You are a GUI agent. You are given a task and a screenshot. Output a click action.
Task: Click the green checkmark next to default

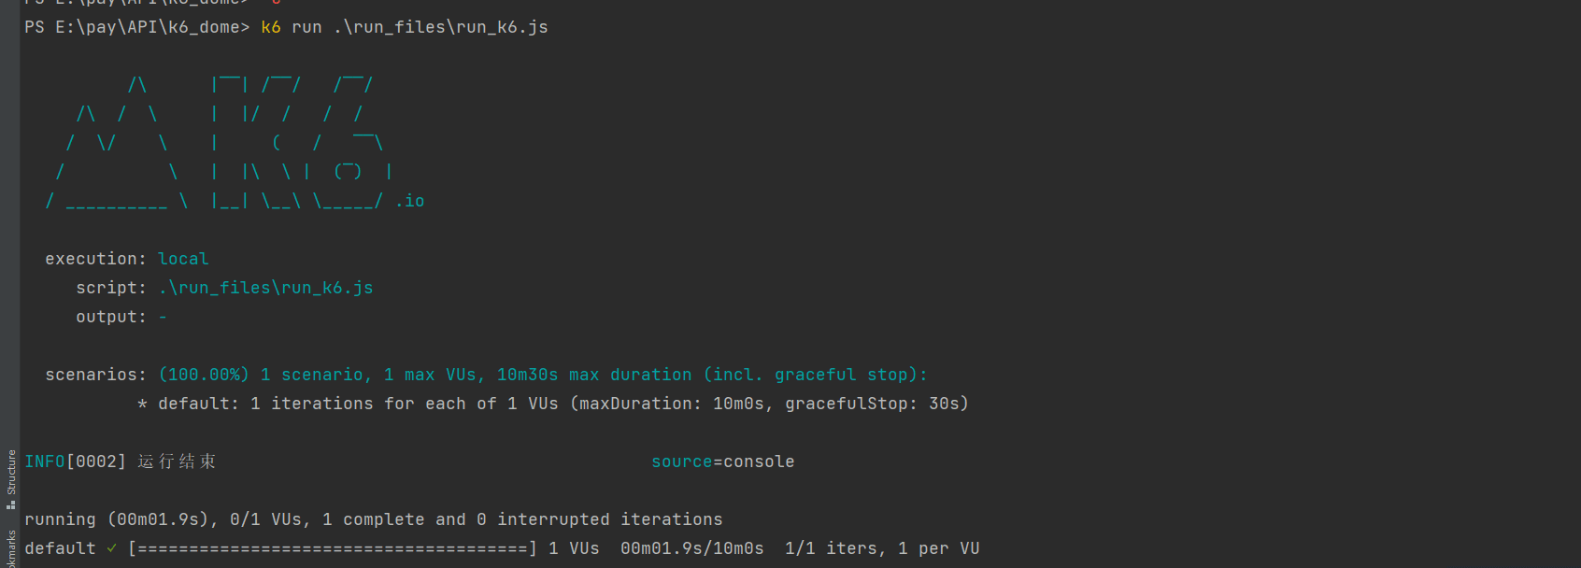[x=112, y=548]
